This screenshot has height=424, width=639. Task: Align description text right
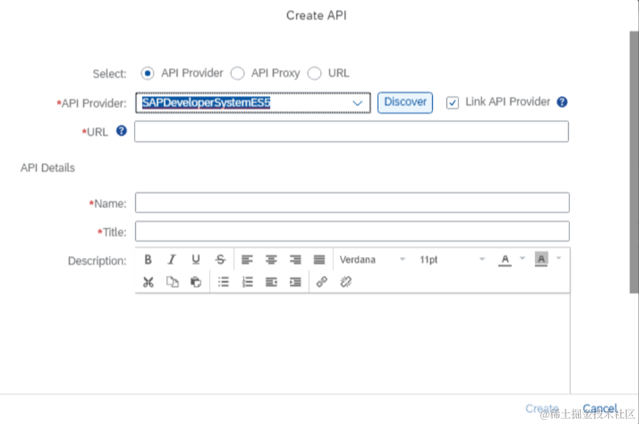tap(295, 259)
